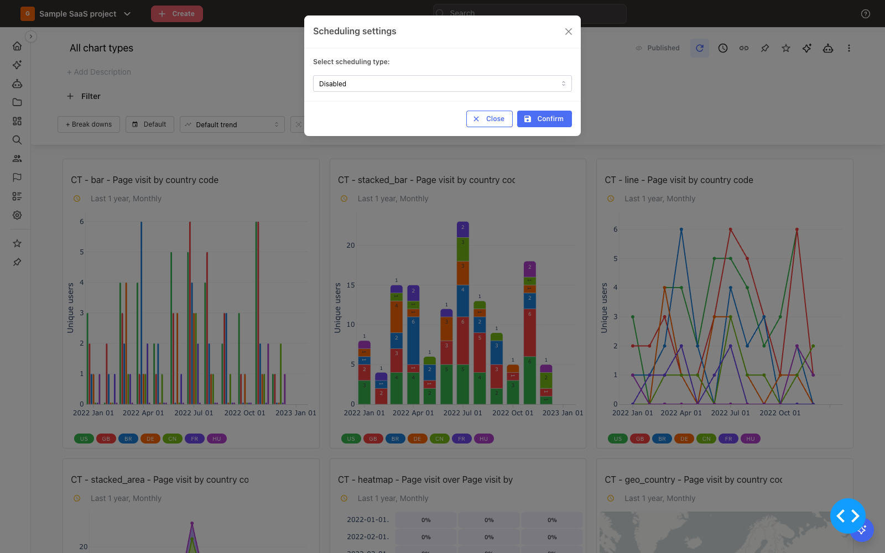Open the scheduling type Disabled dropdown
Screen dimensions: 885x553
point(442,84)
